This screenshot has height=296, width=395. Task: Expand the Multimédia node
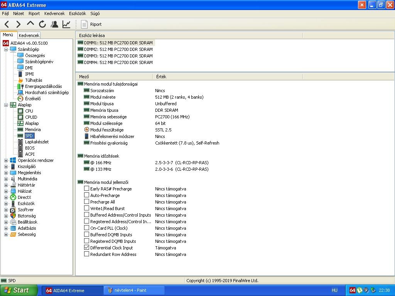coord(6,179)
